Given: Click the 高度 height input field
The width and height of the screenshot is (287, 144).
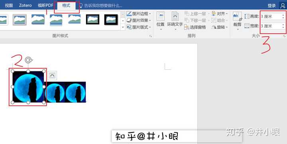Looking at the screenshot, I should (x=271, y=16).
